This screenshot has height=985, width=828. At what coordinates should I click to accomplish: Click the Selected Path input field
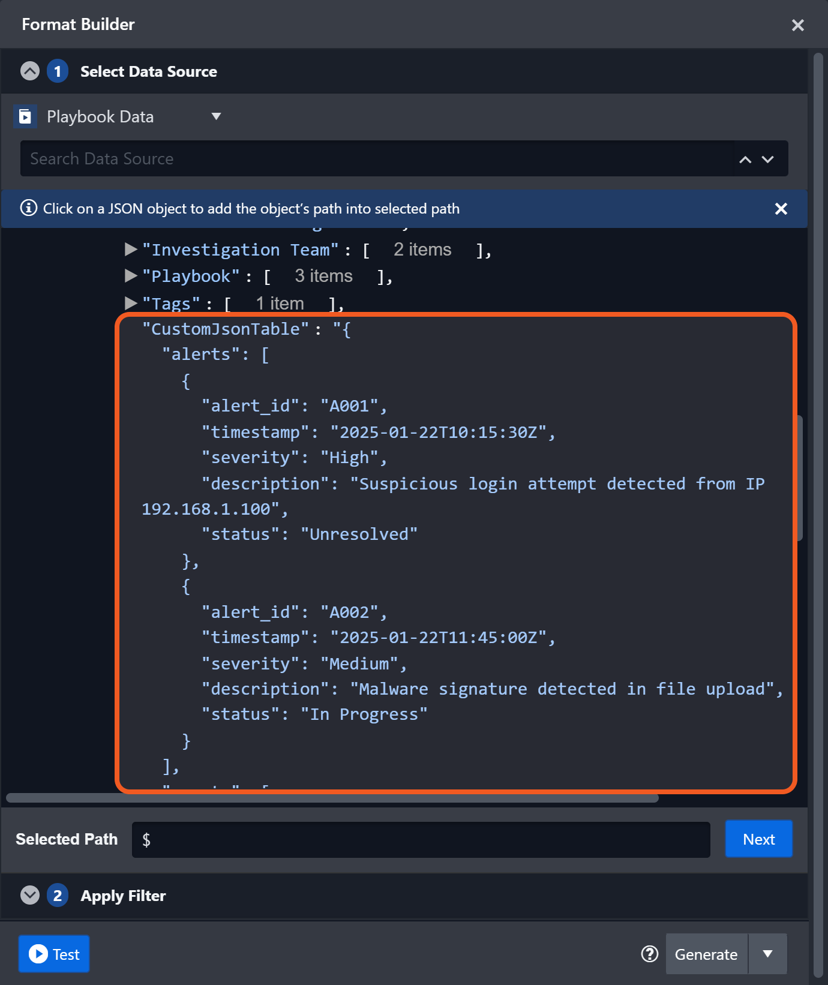420,840
